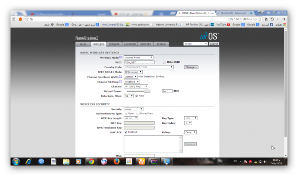Screen dimensions: 298x176
Task: Open the MAIN tab
Action: point(83,44)
